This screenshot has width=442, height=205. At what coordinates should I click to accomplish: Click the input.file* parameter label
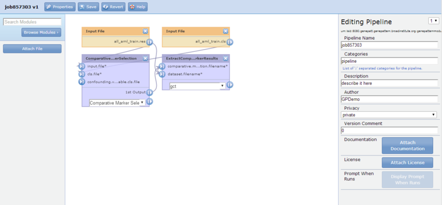[x=97, y=66]
